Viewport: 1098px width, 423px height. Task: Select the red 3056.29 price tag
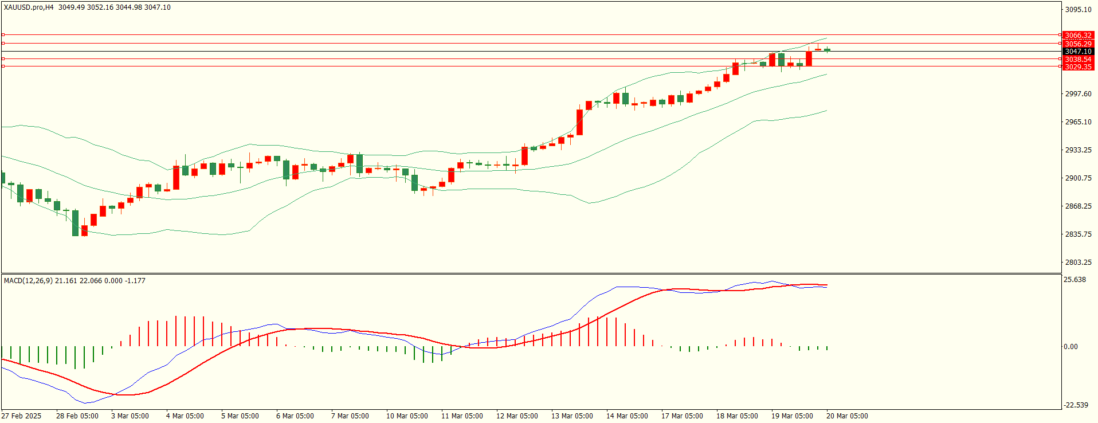coord(1078,44)
